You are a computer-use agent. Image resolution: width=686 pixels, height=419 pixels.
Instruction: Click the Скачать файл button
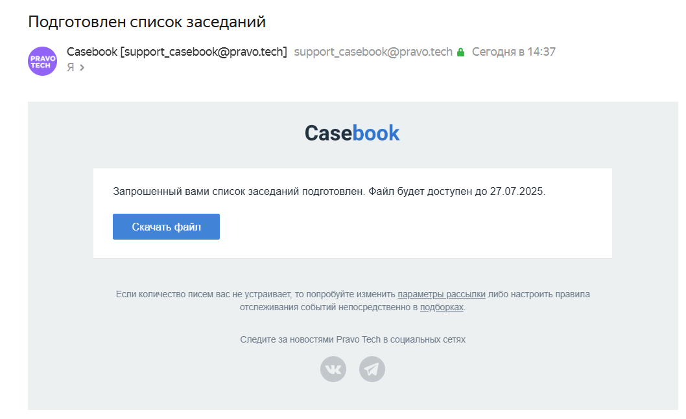pos(166,227)
